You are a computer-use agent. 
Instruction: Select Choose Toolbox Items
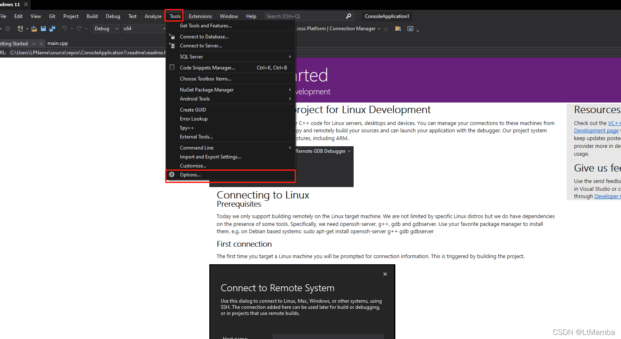point(230,79)
